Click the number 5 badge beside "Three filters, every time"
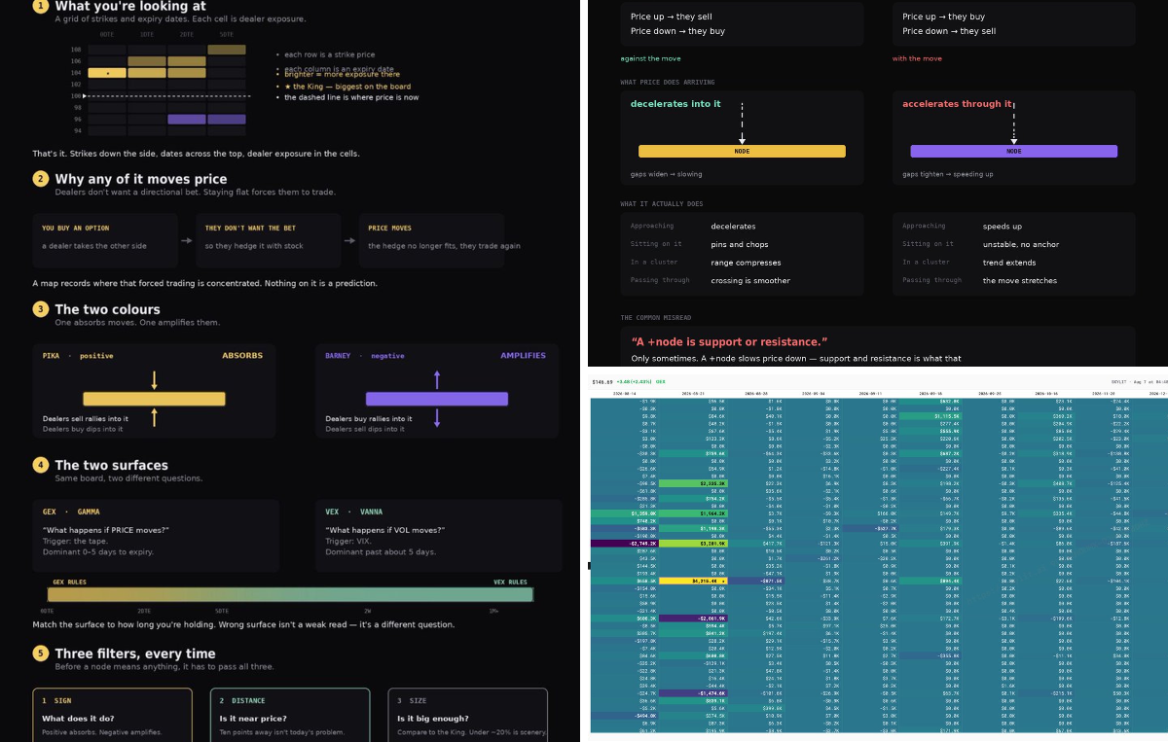Image resolution: width=1168 pixels, height=742 pixels. [x=40, y=654]
